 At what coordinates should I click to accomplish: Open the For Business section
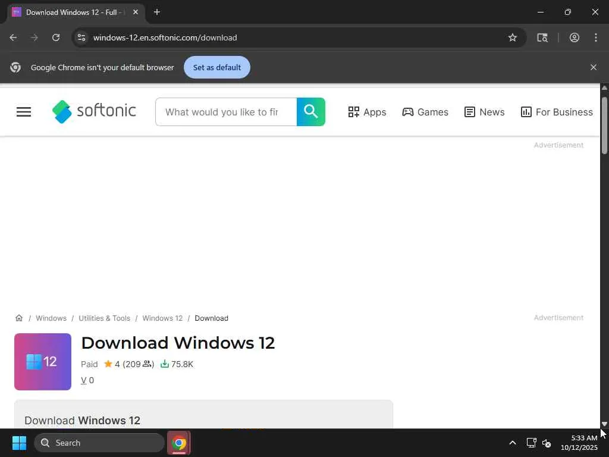click(557, 112)
